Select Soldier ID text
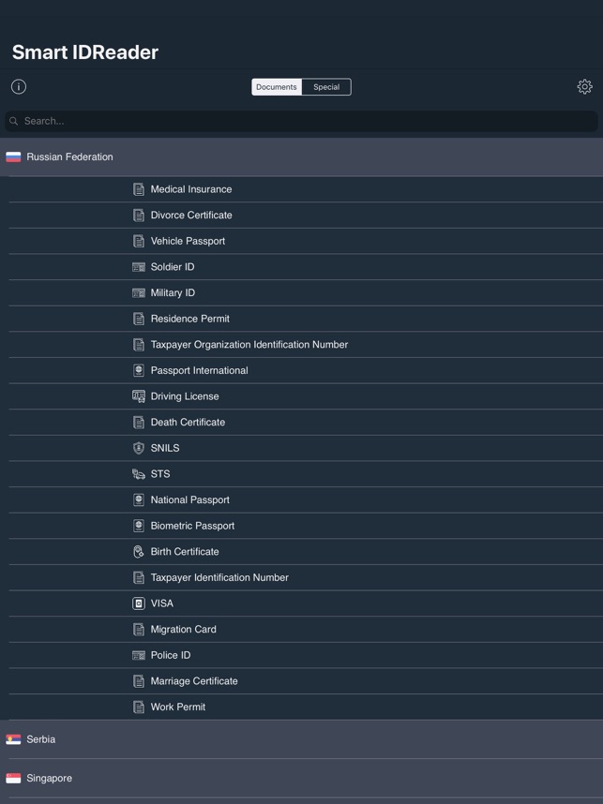 (173, 267)
